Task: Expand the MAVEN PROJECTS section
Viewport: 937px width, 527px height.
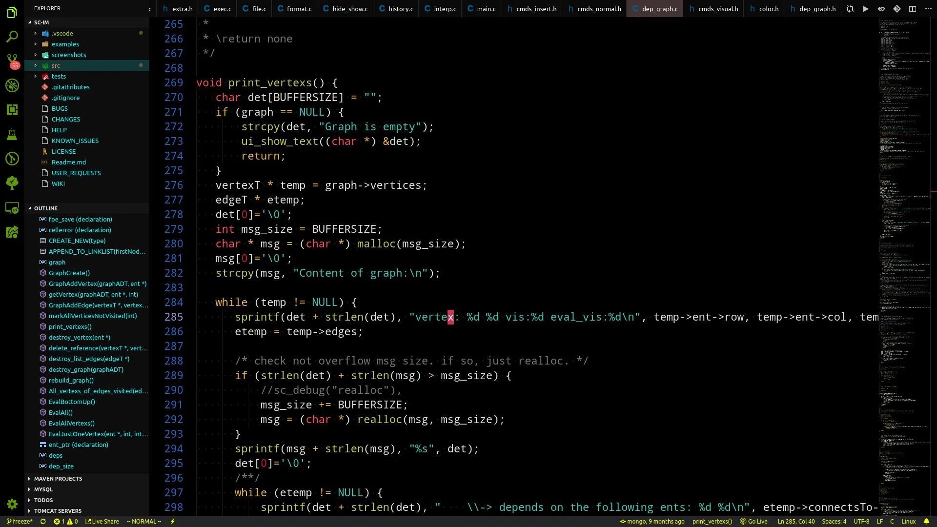Action: pos(57,478)
